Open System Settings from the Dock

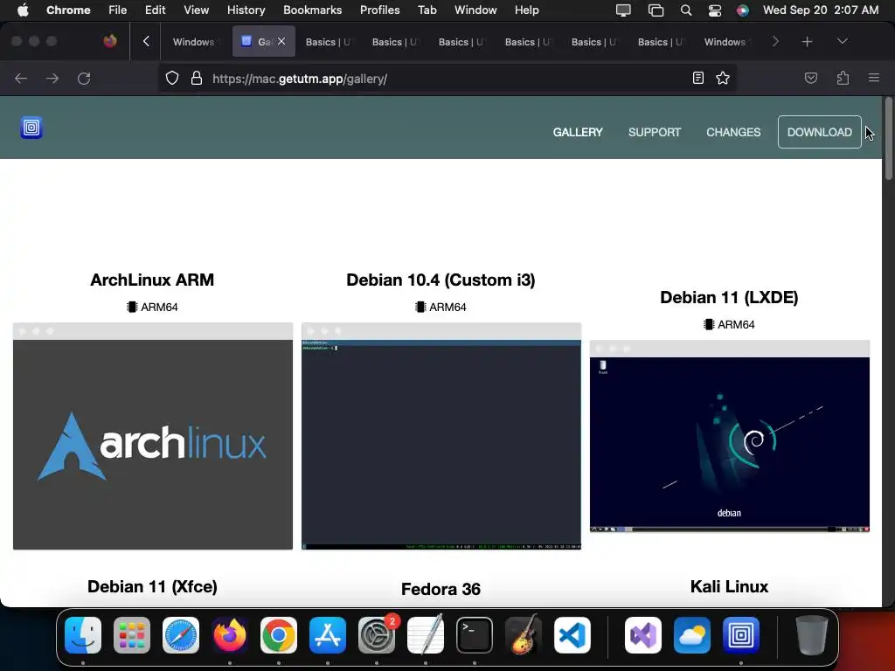377,634
